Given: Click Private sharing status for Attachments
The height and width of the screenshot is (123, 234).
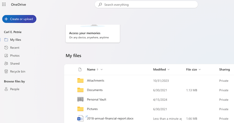Looking at the screenshot, I should pyautogui.click(x=224, y=81).
